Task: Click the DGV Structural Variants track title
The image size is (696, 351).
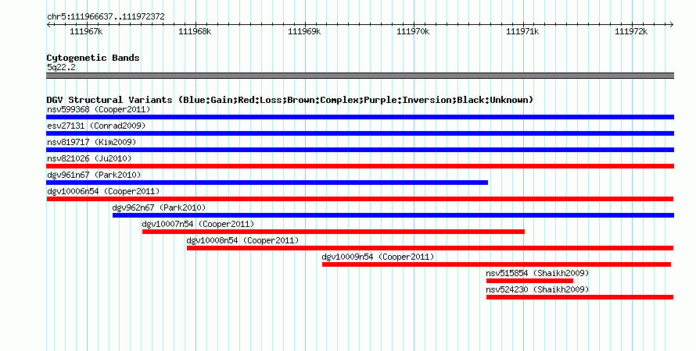Action: 290,100
